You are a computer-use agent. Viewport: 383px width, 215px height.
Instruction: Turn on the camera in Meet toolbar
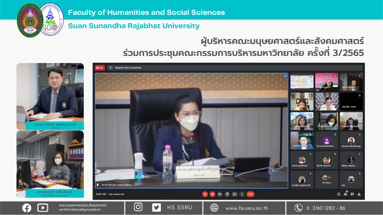213,194
